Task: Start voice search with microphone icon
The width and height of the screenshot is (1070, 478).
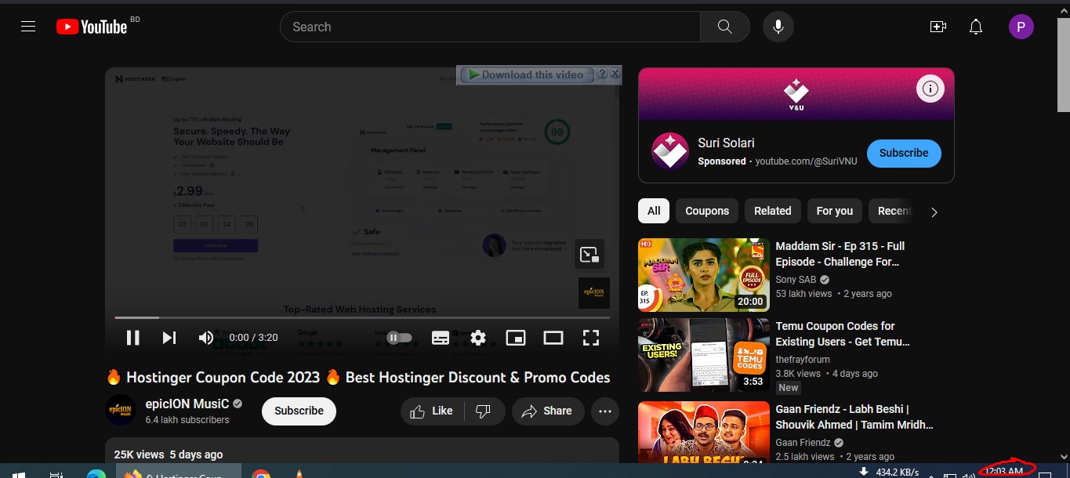Action: 778,27
